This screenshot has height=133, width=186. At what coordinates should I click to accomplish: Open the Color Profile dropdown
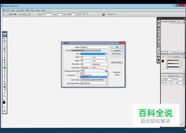click(x=94, y=80)
